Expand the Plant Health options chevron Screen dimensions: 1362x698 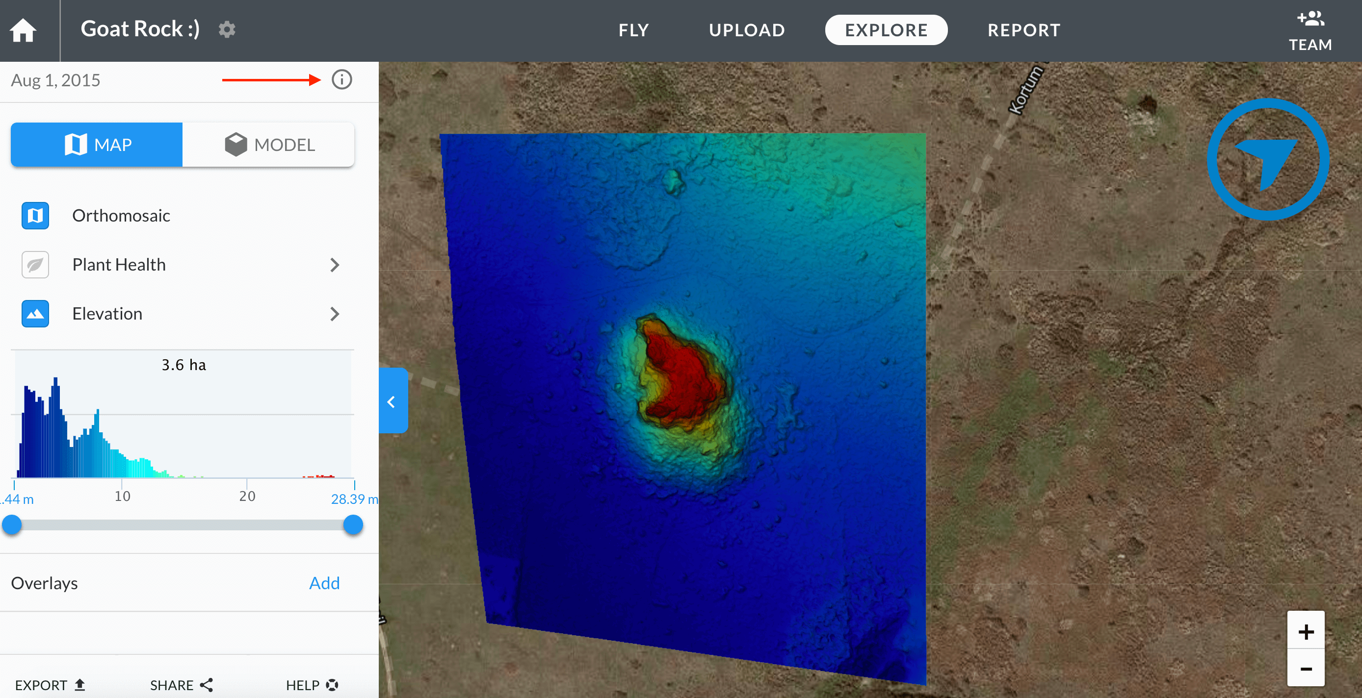click(x=334, y=265)
